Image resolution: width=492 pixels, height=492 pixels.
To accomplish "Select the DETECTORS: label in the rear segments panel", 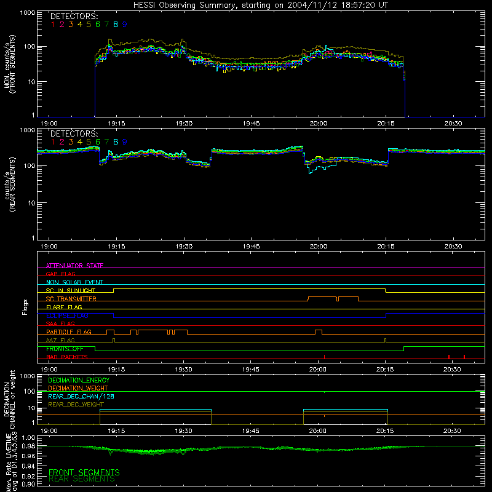I will [x=74, y=133].
